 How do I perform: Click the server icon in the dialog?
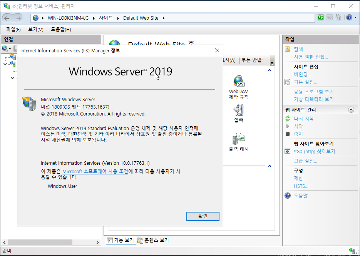[29, 104]
